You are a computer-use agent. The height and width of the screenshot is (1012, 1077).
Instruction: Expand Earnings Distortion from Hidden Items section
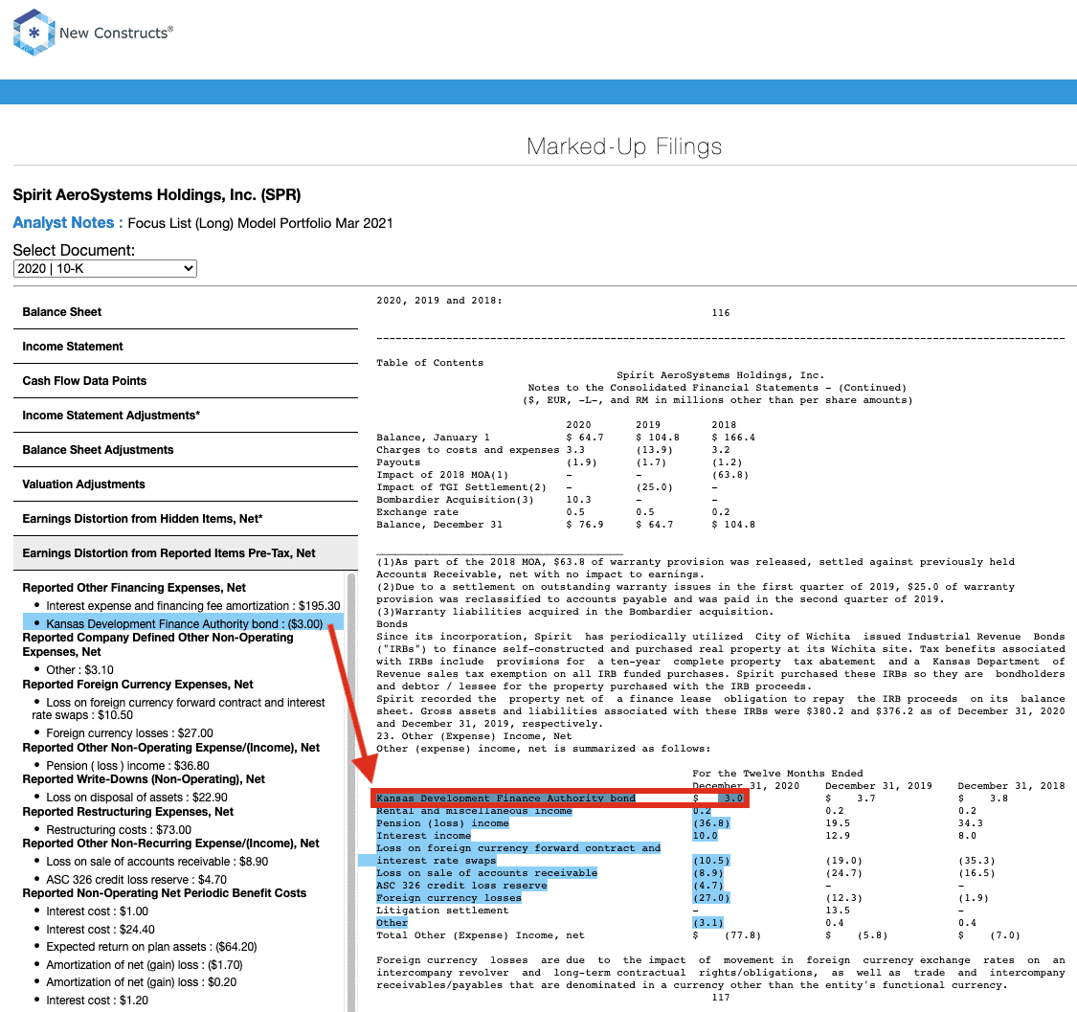(x=186, y=519)
